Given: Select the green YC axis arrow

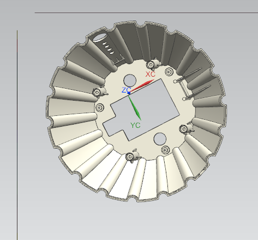Looking at the screenshot, I should coord(135,108).
